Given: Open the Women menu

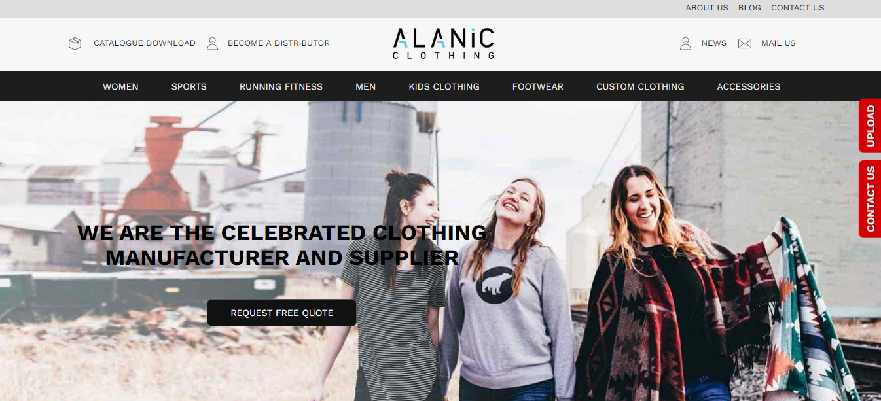Looking at the screenshot, I should (120, 86).
